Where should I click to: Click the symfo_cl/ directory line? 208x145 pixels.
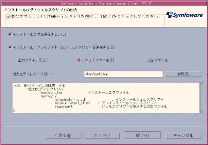click(49, 96)
